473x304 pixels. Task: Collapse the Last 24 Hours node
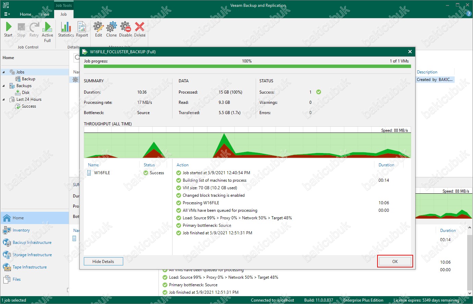4,99
